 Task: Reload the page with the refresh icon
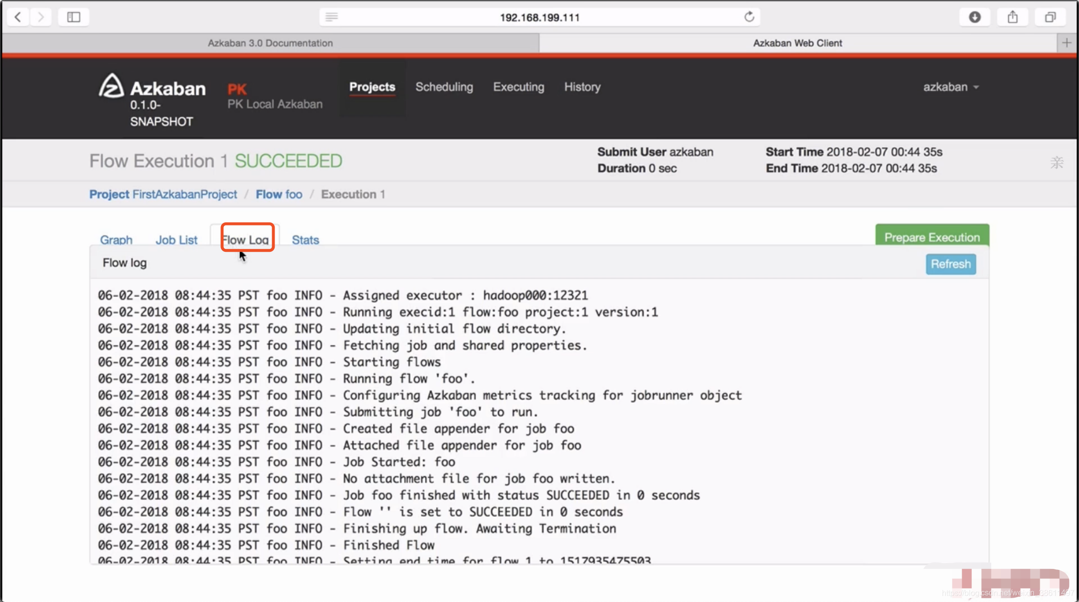(x=749, y=17)
